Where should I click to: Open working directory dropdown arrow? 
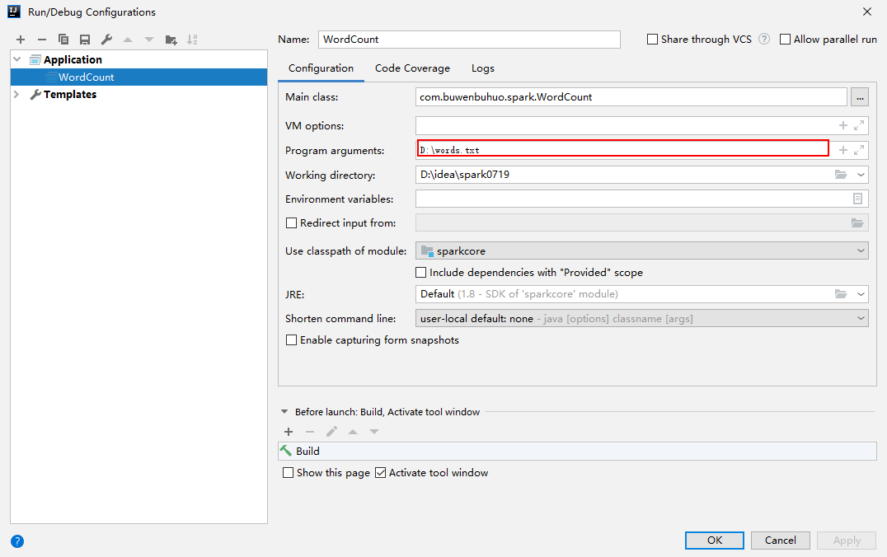(861, 175)
